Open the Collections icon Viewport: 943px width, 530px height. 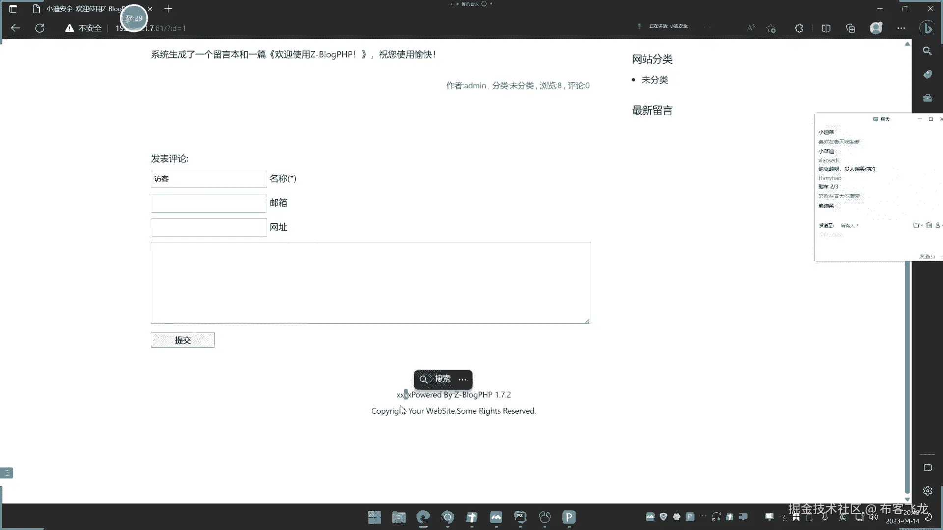point(851,28)
